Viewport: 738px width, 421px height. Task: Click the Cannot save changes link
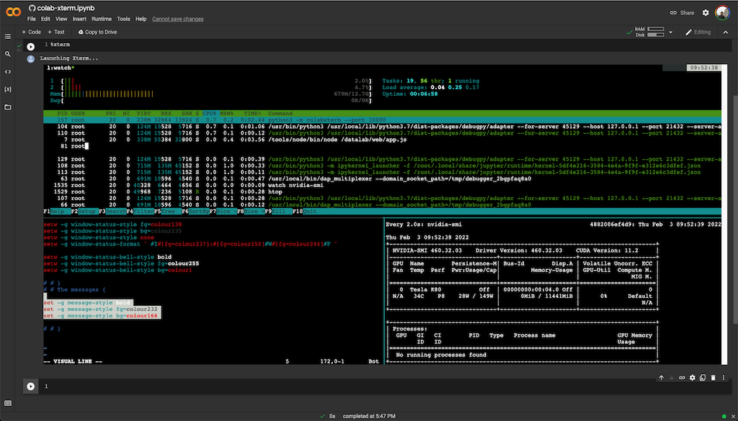coord(177,19)
